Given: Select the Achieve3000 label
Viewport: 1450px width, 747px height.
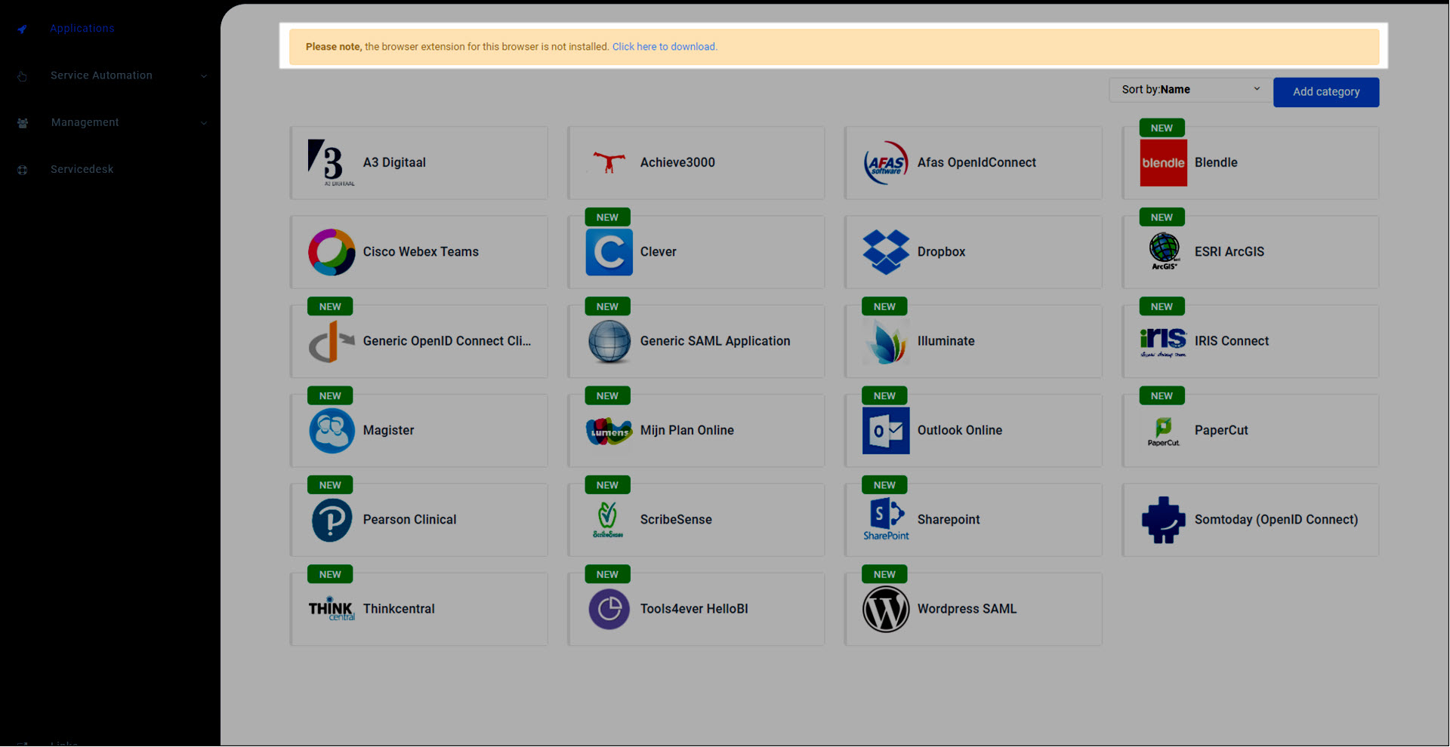Looking at the screenshot, I should coord(677,162).
